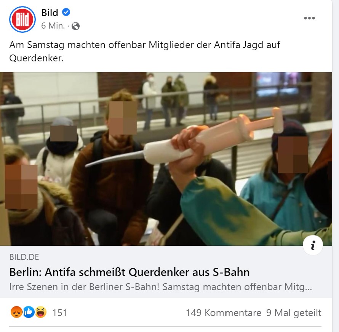Show the 151 reactions list
The image size is (339, 332).
[60, 313]
